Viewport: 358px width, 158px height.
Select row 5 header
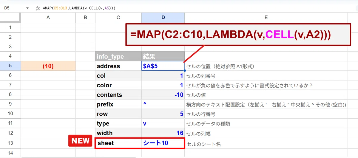(10, 66)
